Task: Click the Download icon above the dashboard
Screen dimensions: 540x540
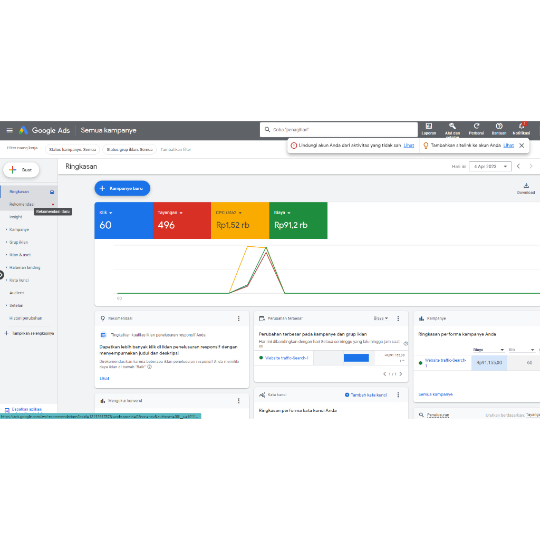Action: (526, 186)
